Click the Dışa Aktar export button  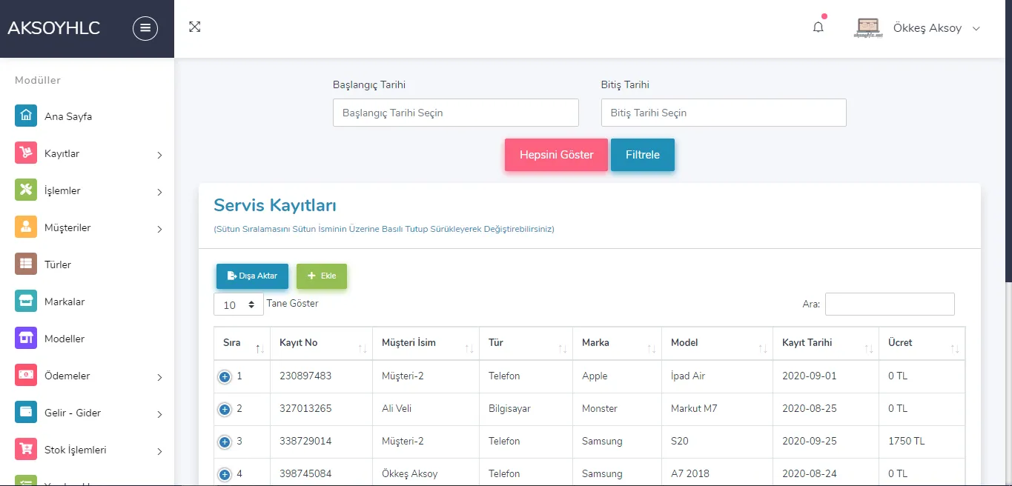pyautogui.click(x=252, y=276)
